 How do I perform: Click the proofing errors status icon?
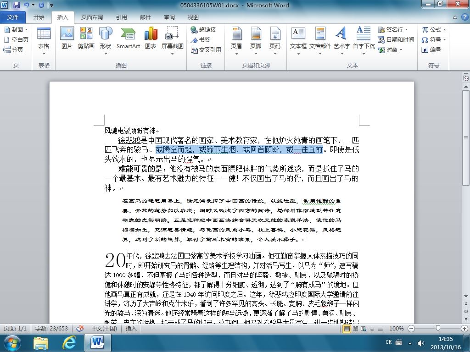point(80,328)
